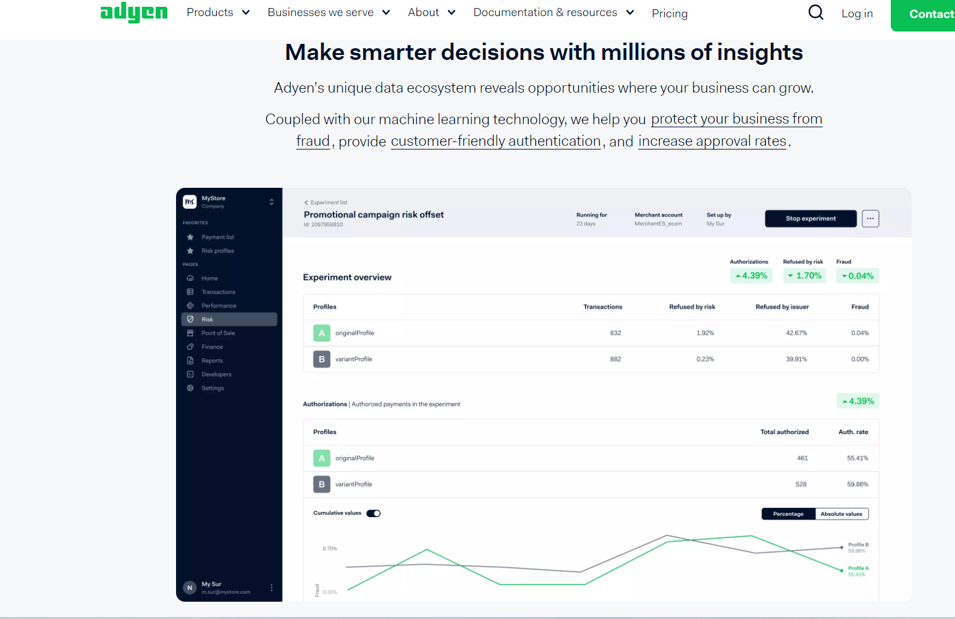Click the Experiment list breadcrumb link
Image resolution: width=955 pixels, height=619 pixels.
click(329, 203)
